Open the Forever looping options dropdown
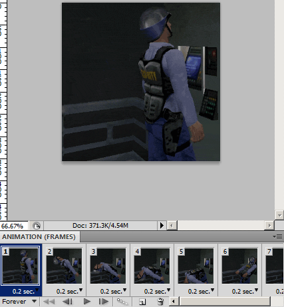Image resolution: width=284 pixels, height=307 pixels. (x=19, y=302)
